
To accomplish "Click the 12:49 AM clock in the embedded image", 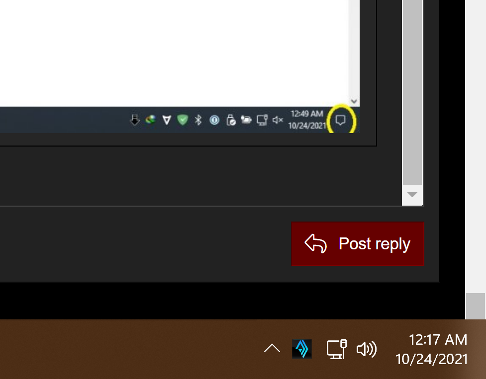I will click(x=307, y=120).
